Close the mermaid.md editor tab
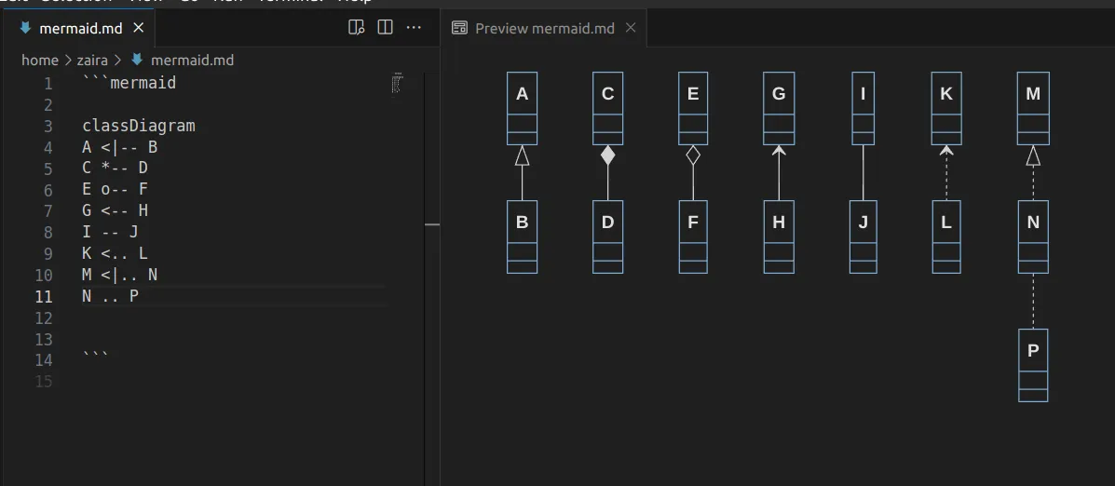The image size is (1115, 486). [138, 28]
